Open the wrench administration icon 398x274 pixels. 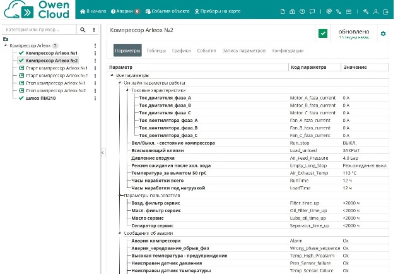366,11
